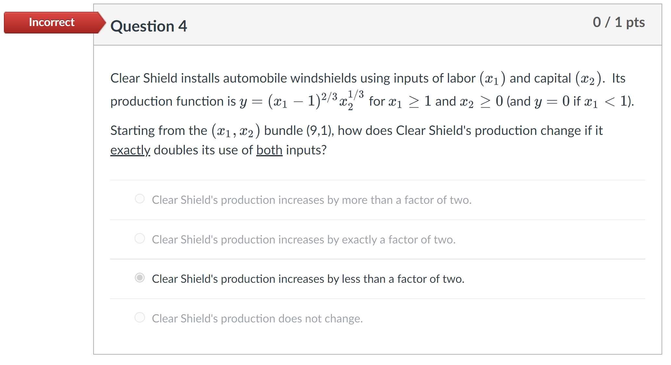Select radio button for "increases by more than a factor of two"

pyautogui.click(x=140, y=199)
